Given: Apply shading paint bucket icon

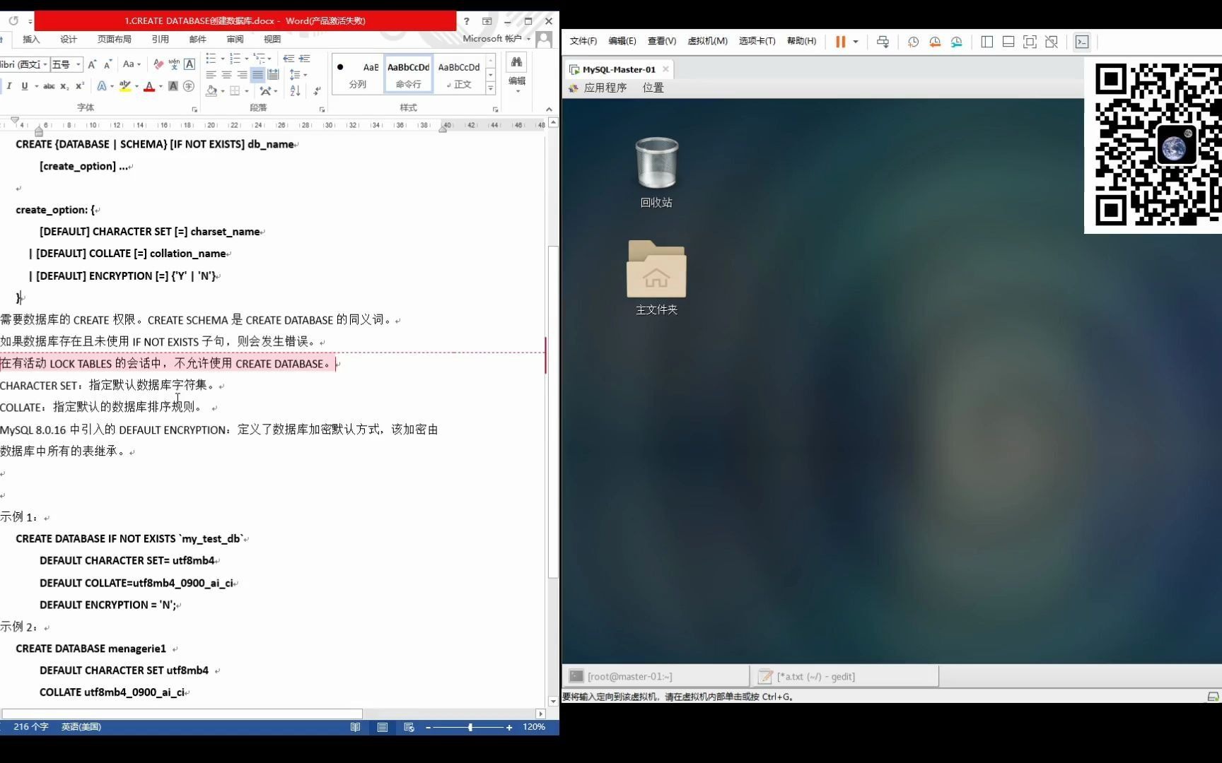Looking at the screenshot, I should click(211, 91).
